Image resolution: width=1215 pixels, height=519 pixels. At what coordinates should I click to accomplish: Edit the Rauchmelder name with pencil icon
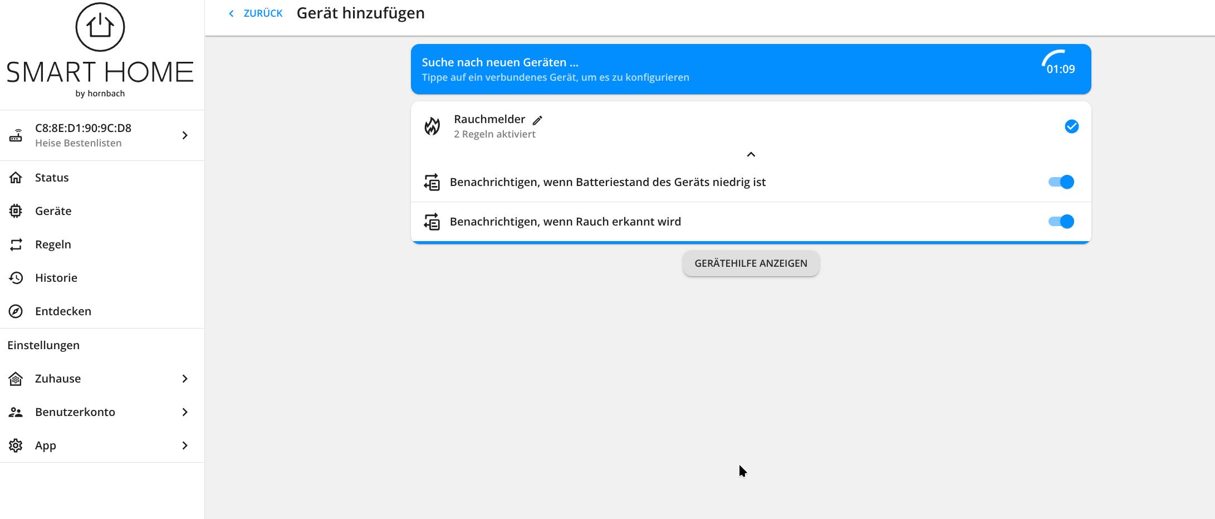click(537, 120)
